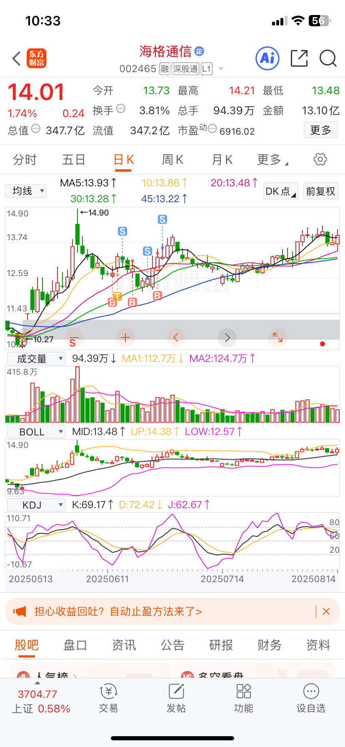Open the 东方财富 logo icon

(37, 58)
